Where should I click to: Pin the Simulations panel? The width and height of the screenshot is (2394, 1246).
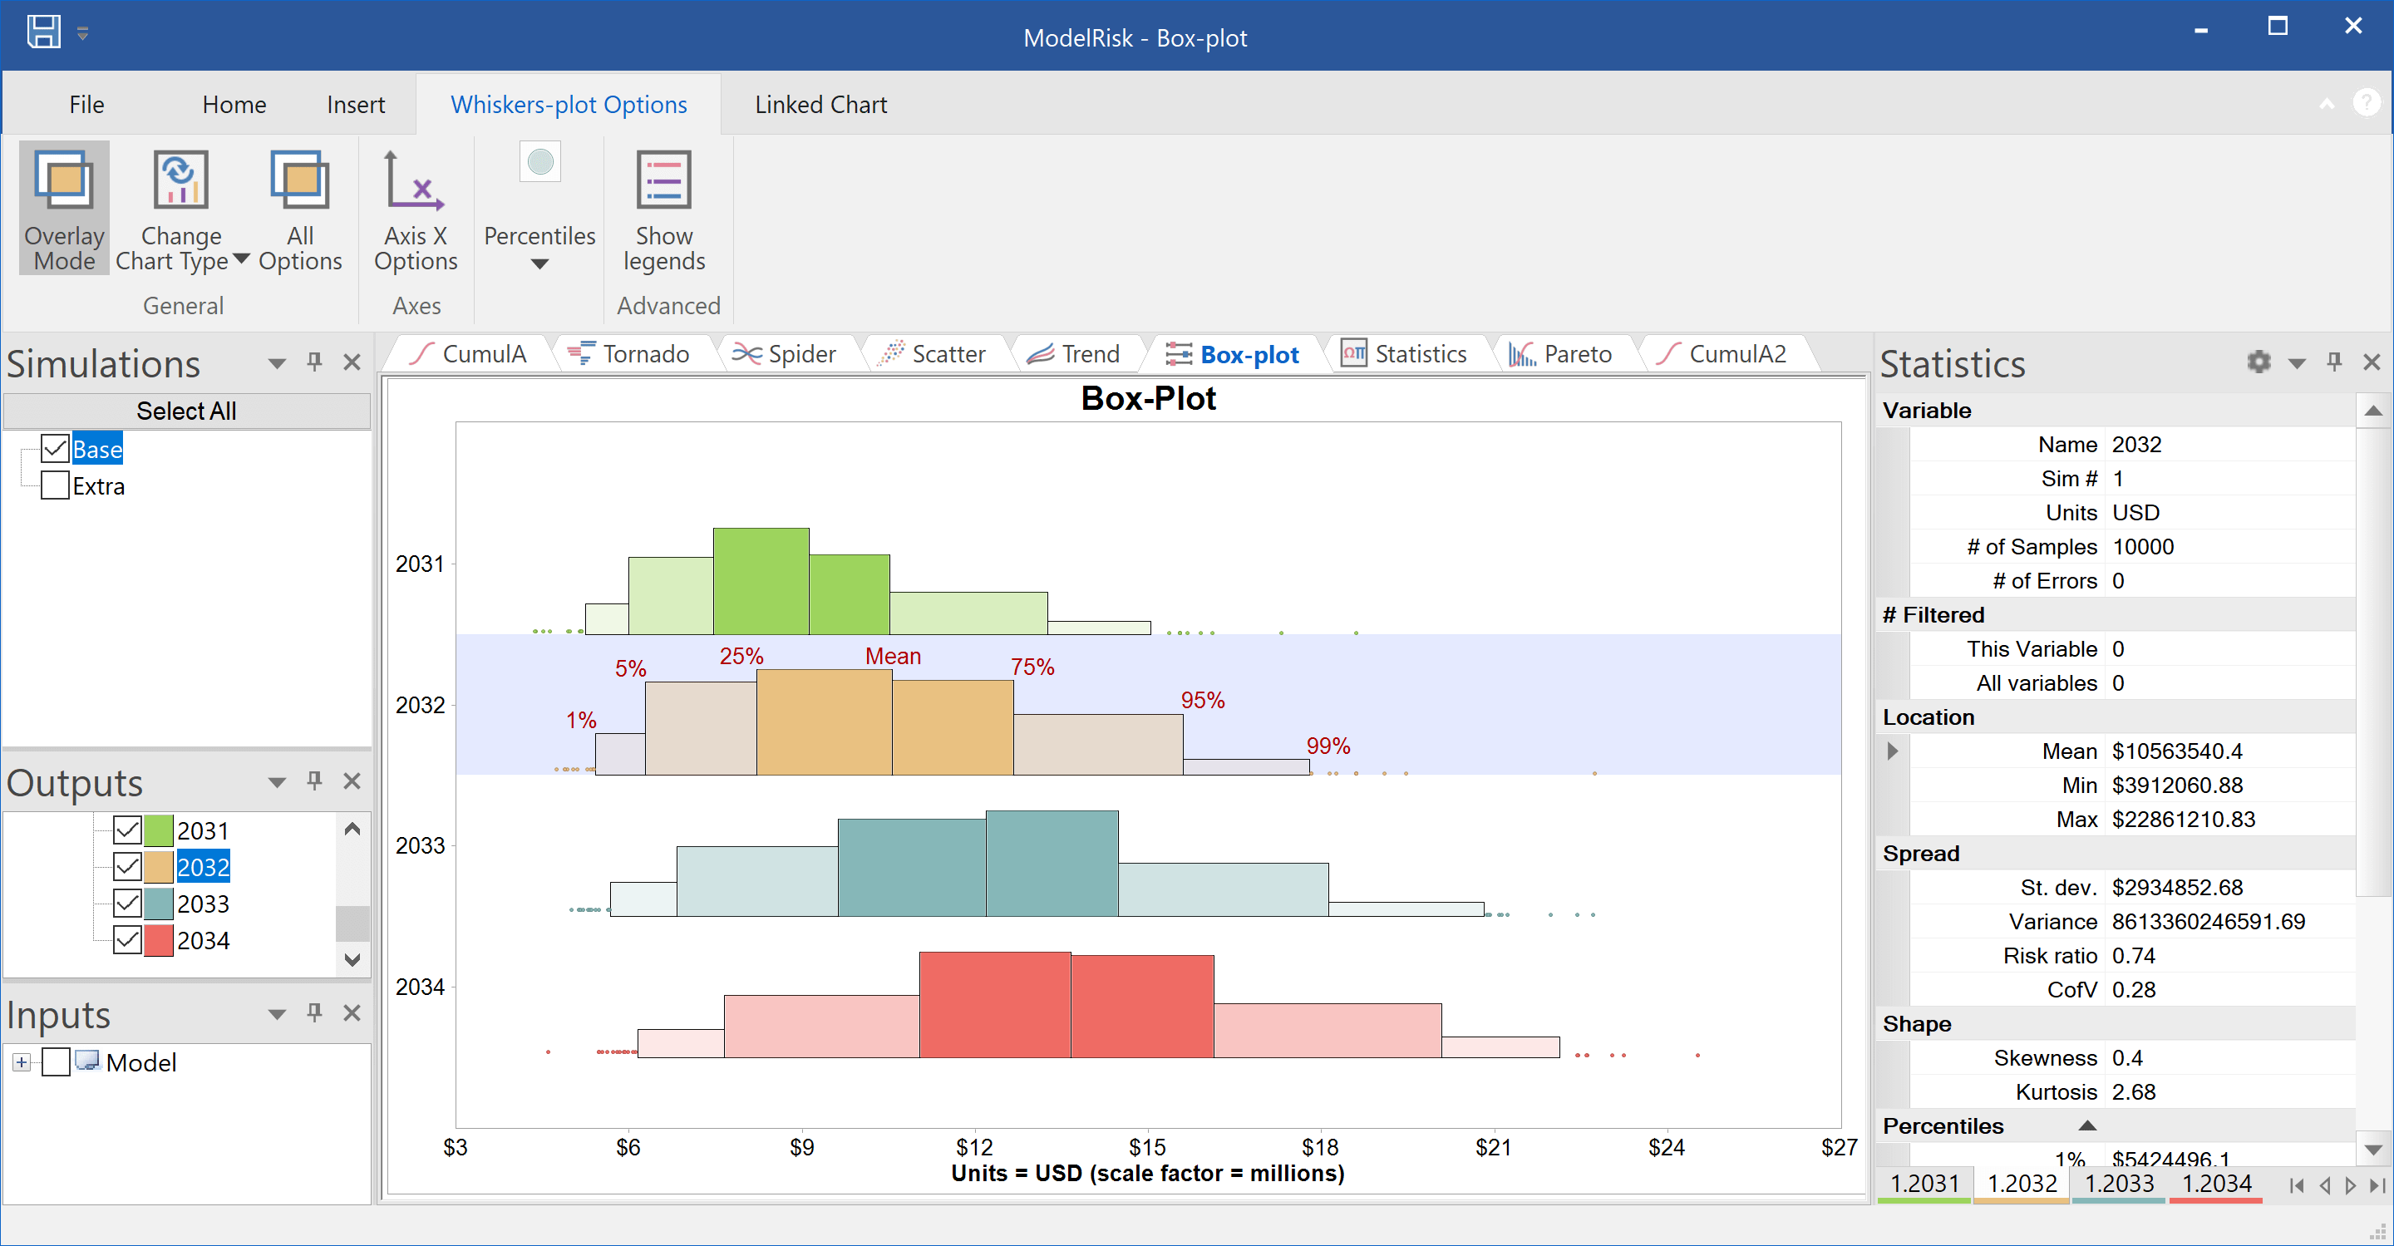(314, 362)
